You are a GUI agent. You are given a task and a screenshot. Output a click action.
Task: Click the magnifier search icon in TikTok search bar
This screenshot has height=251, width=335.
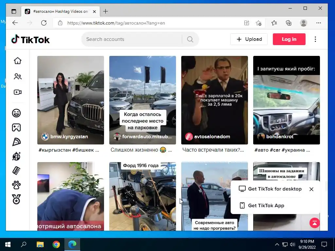tap(190, 39)
